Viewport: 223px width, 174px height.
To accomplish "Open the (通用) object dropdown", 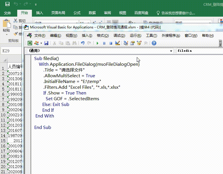I will (171, 51).
